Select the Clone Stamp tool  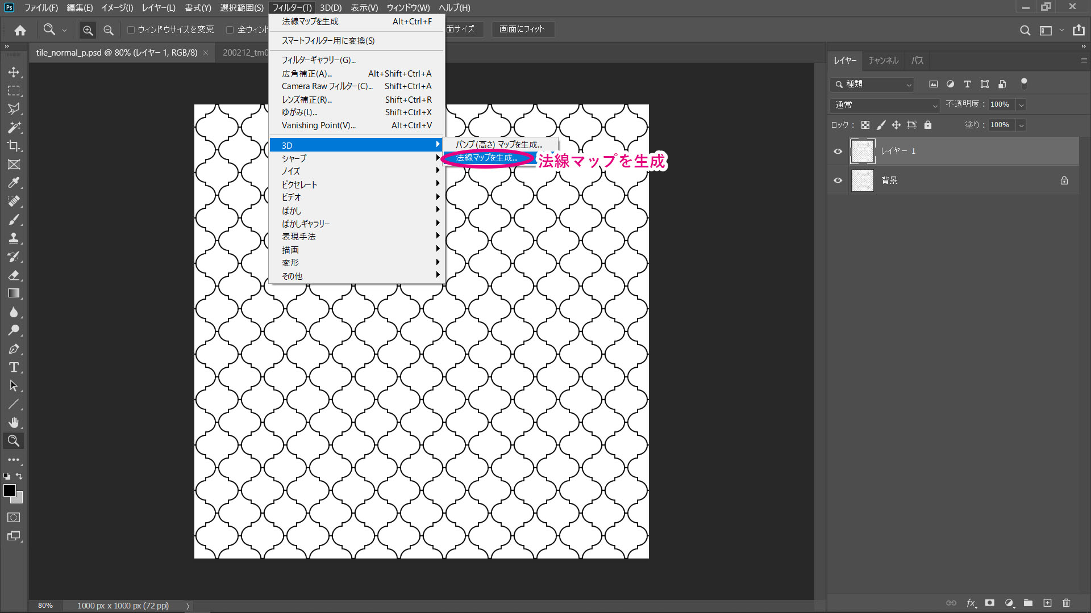click(14, 238)
